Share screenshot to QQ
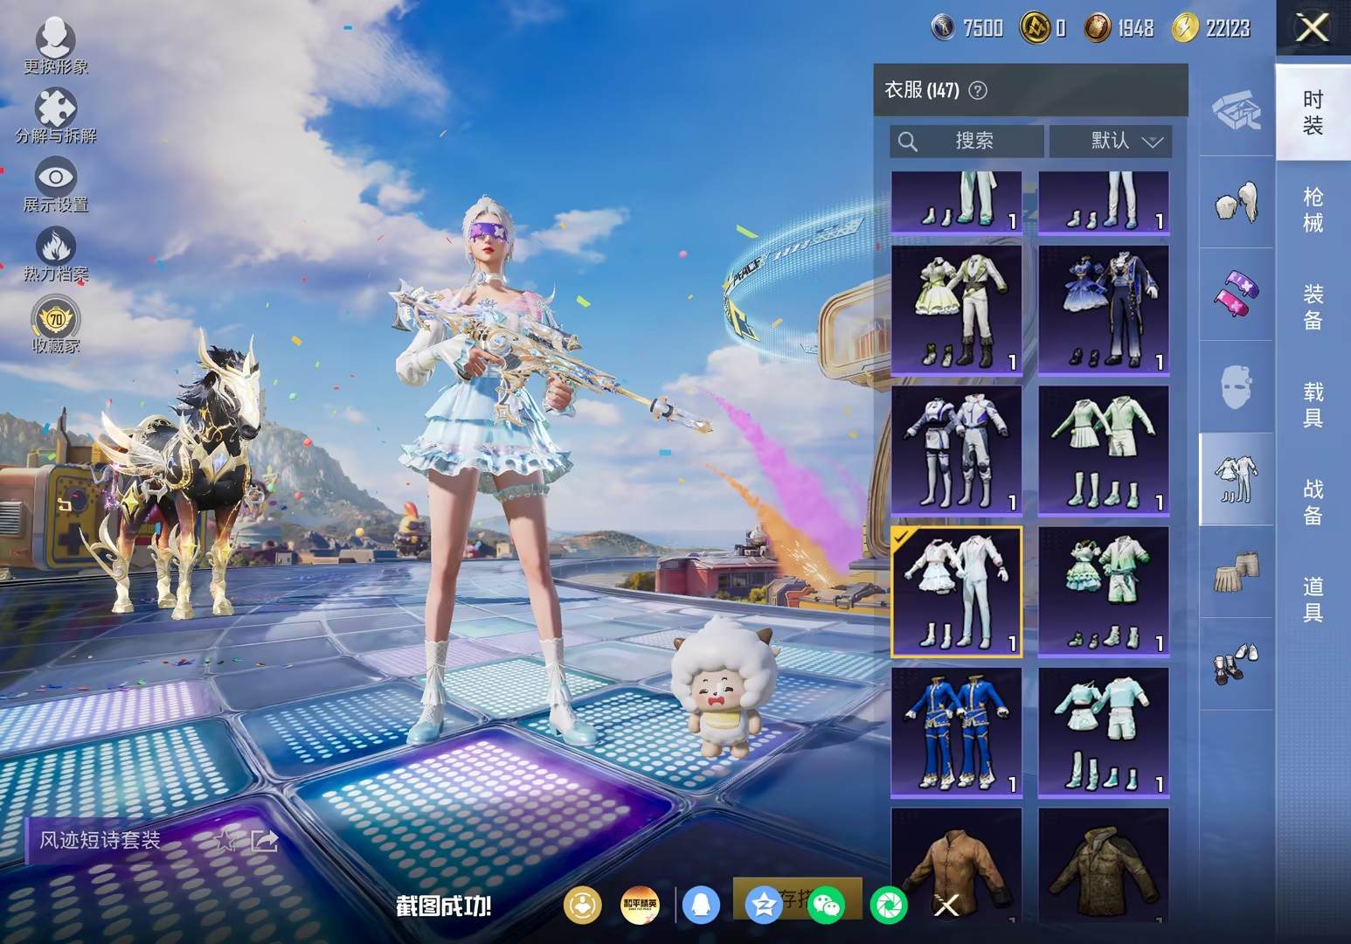The image size is (1351, 944). point(701,905)
